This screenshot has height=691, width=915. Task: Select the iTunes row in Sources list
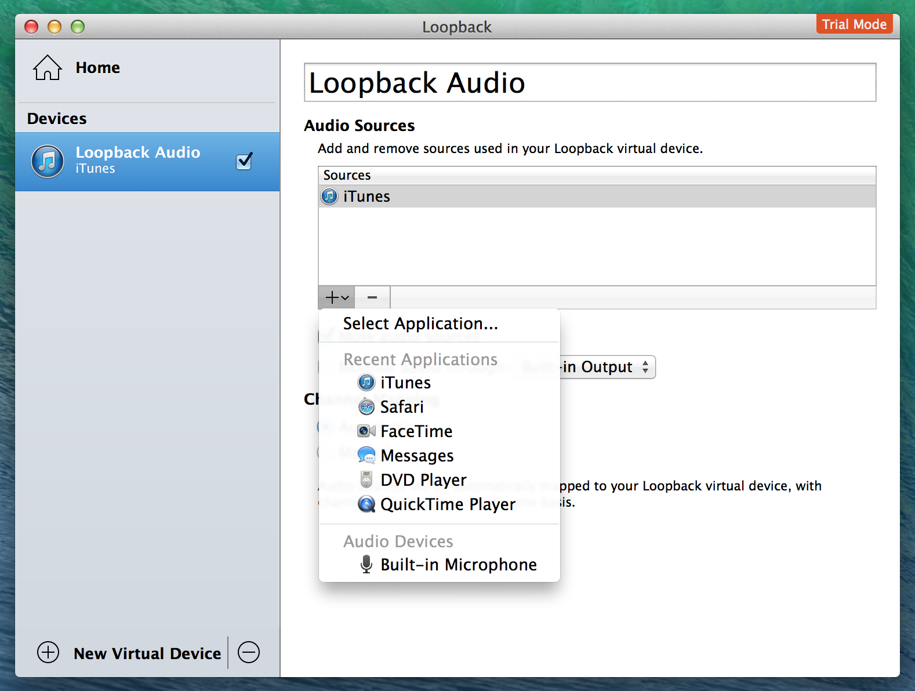point(597,197)
